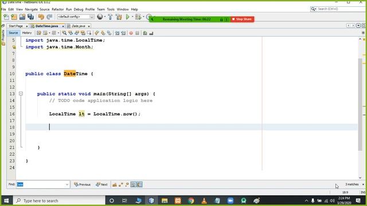Show hidden system tray icons
The image size is (367, 206).
pyautogui.click(x=306, y=201)
